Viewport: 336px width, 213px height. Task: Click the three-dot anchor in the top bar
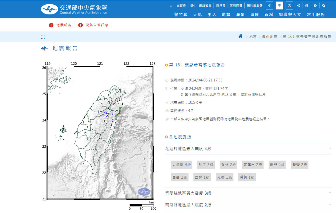coord(171,6)
